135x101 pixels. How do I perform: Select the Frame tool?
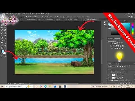point(5,27)
